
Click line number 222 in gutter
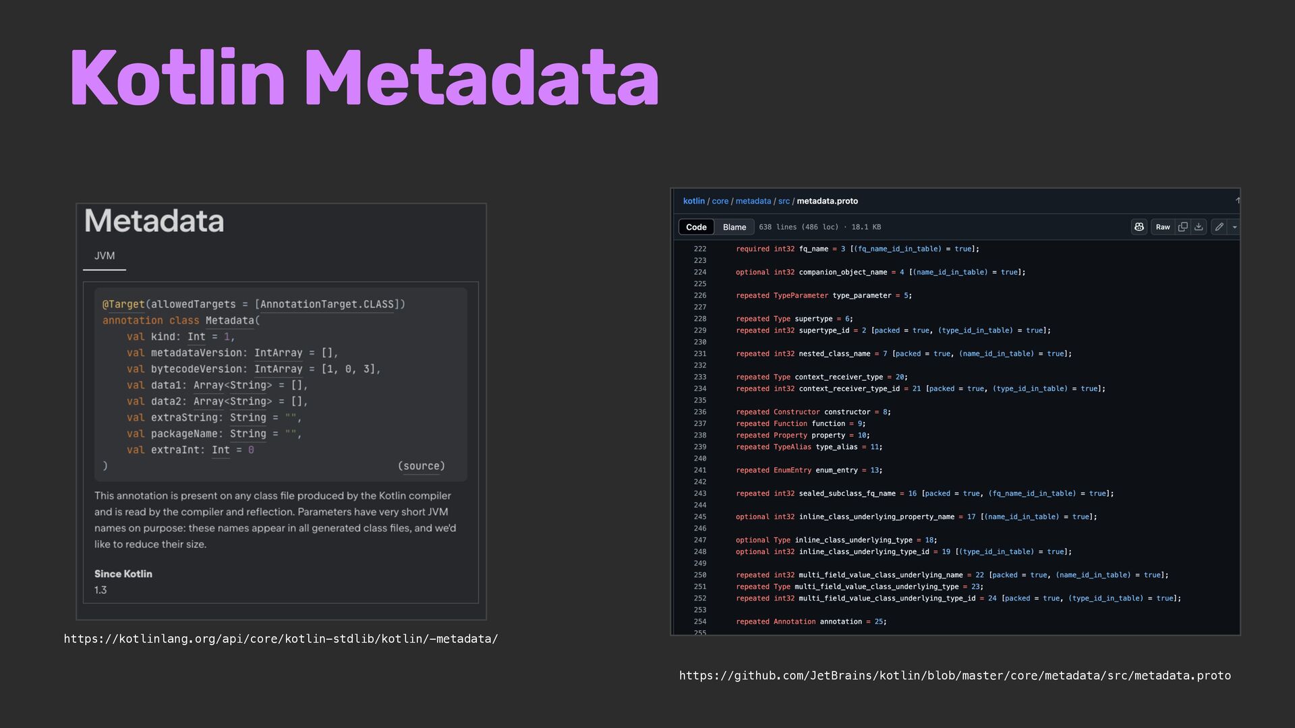pyautogui.click(x=699, y=249)
